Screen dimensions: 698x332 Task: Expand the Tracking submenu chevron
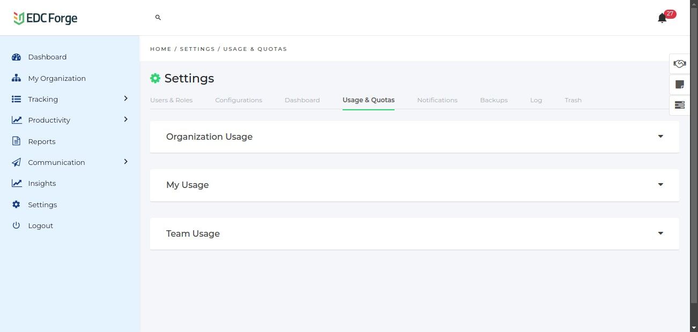click(x=126, y=99)
